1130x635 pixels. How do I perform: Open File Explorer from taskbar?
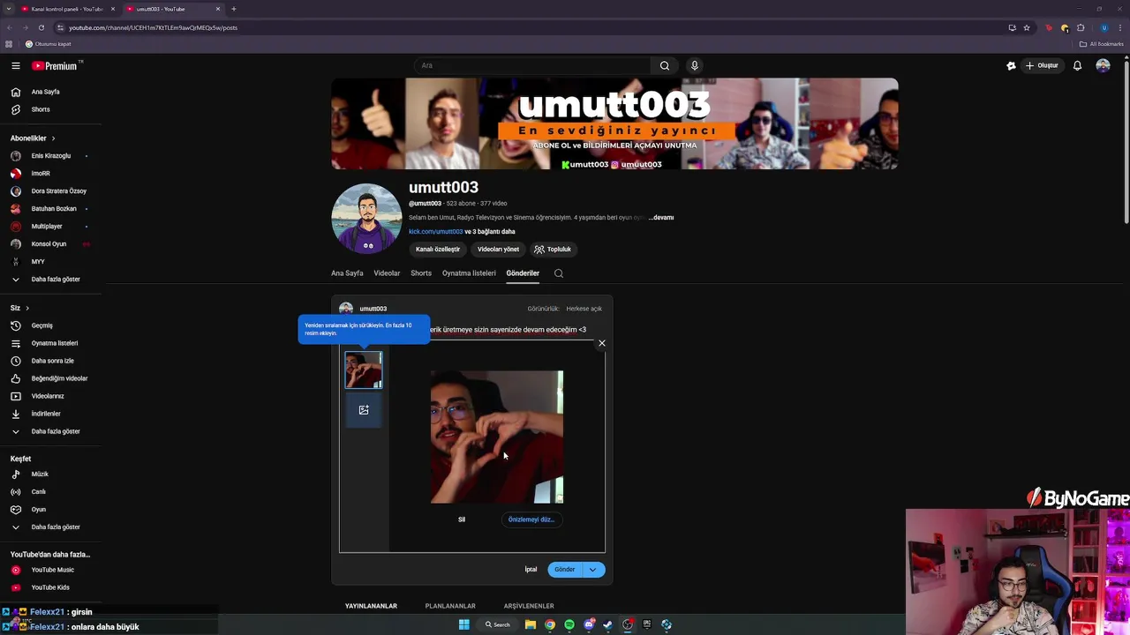pos(531,624)
